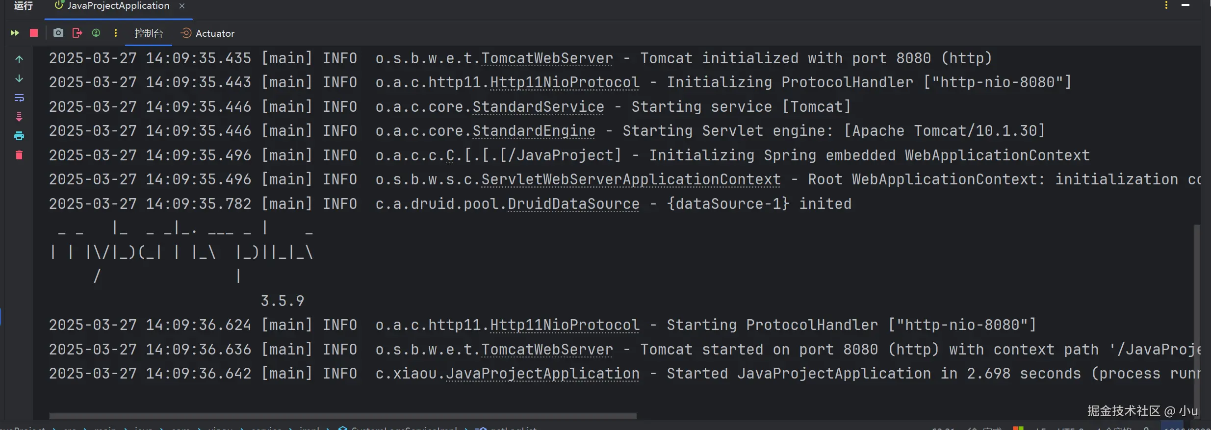Click the red exit icon in toolbar

point(77,33)
